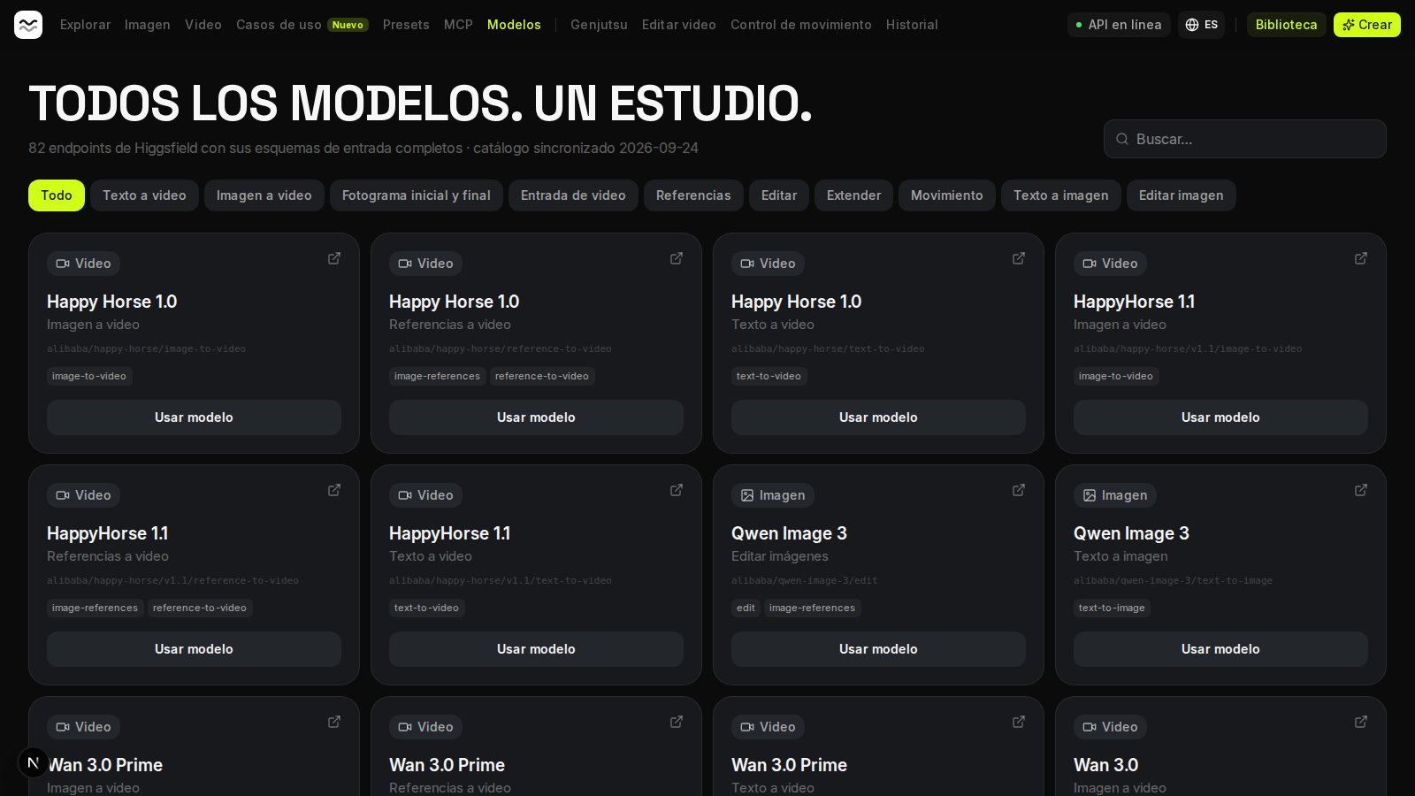Select the Extender filter
The image size is (1415, 796).
(x=853, y=195)
